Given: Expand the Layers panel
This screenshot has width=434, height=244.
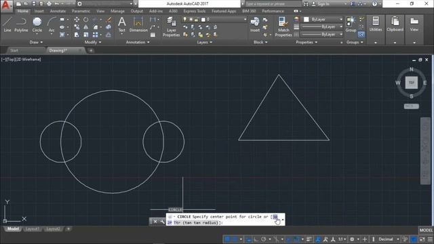Looking at the screenshot, I should click(x=205, y=42).
